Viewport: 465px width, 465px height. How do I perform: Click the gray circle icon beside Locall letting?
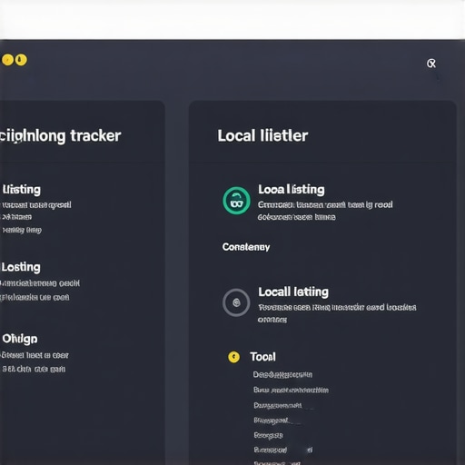[x=236, y=302]
